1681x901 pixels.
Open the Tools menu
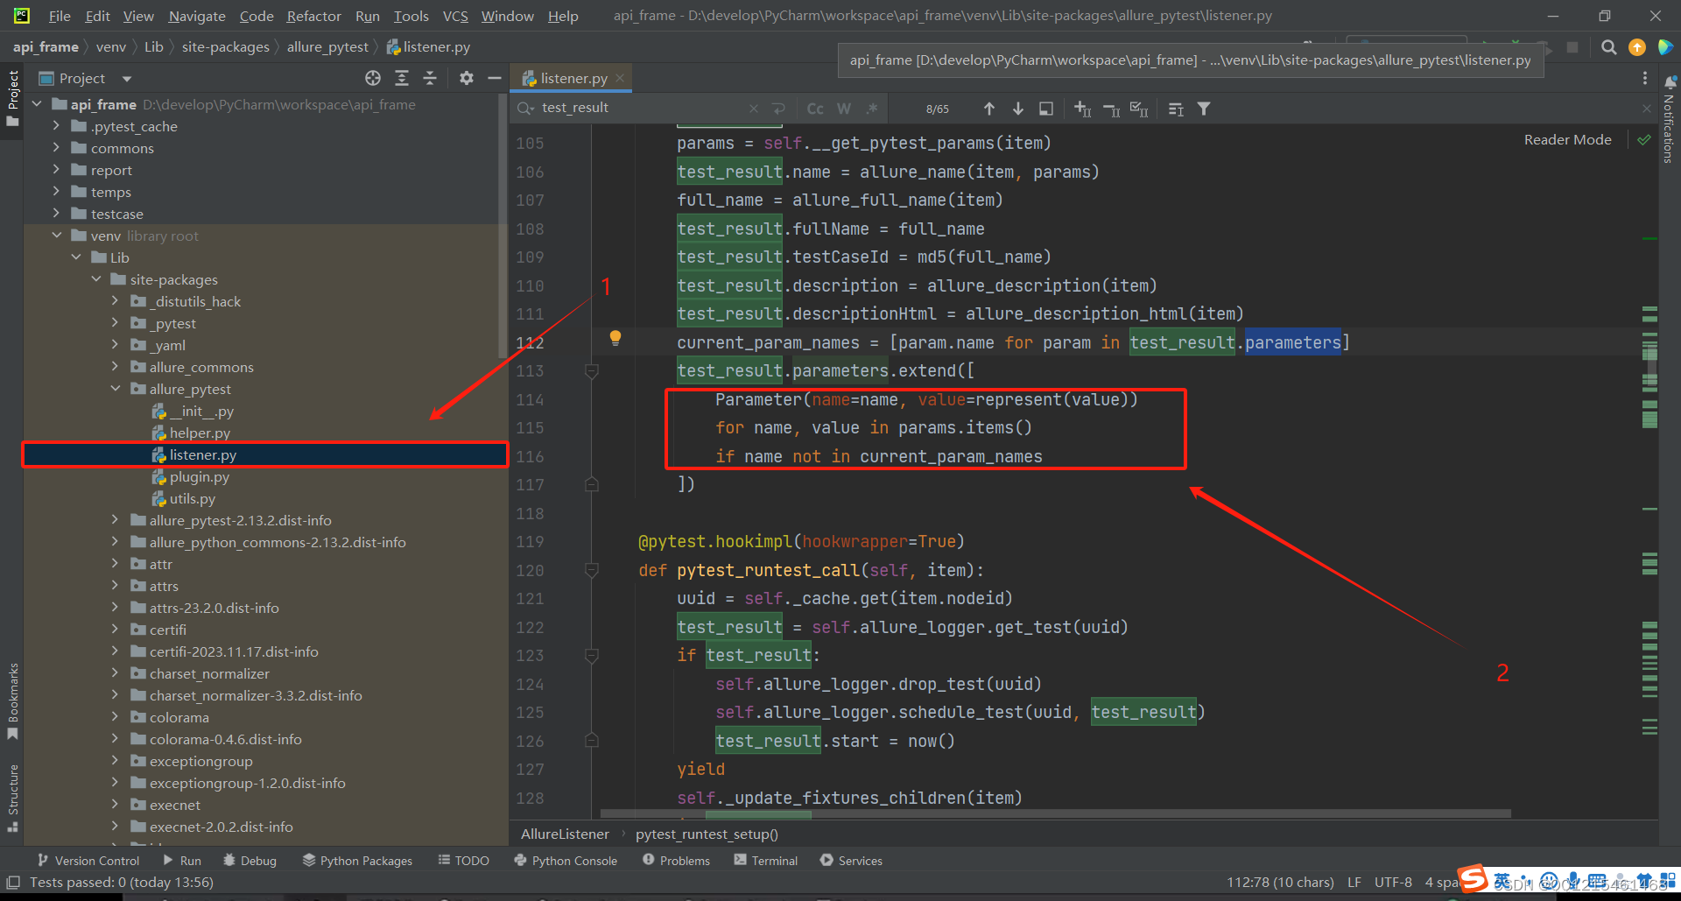tap(411, 16)
